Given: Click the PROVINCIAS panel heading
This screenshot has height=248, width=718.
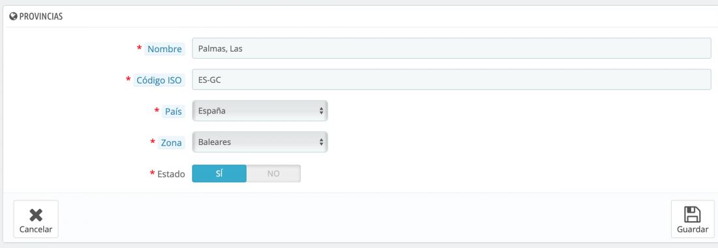Looking at the screenshot, I should (41, 16).
